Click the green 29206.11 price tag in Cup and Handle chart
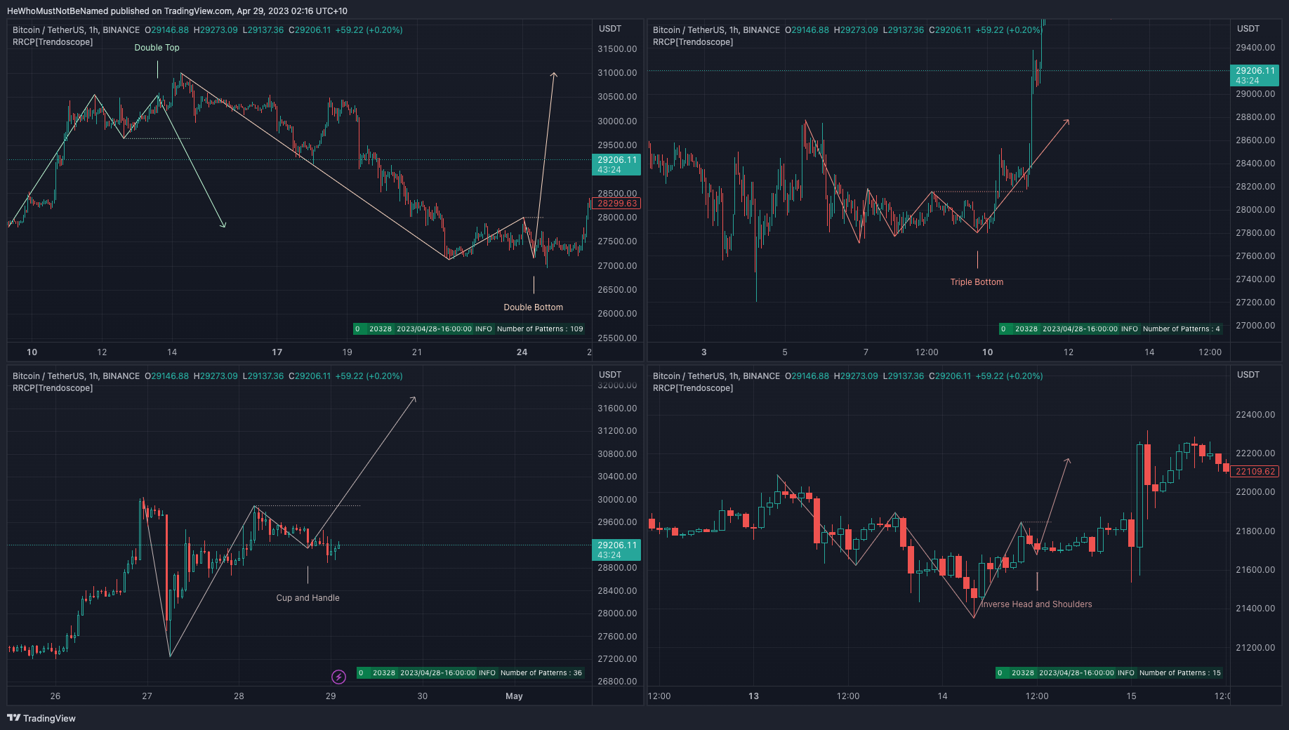This screenshot has width=1289, height=730. tap(617, 550)
